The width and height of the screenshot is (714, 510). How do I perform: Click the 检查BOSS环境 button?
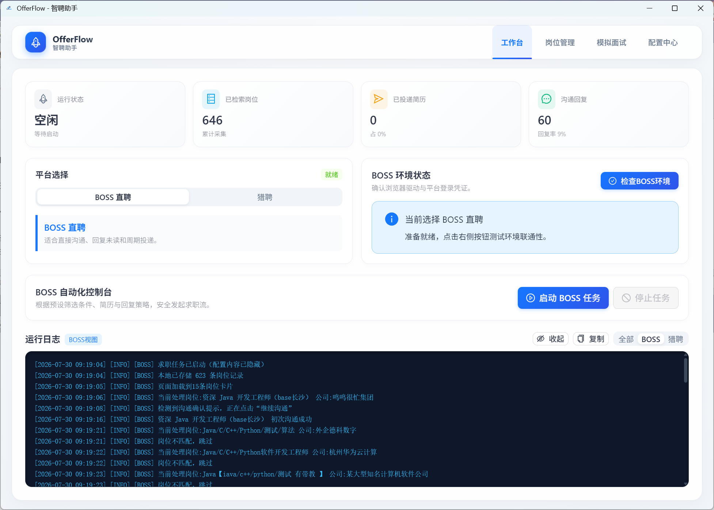point(639,181)
